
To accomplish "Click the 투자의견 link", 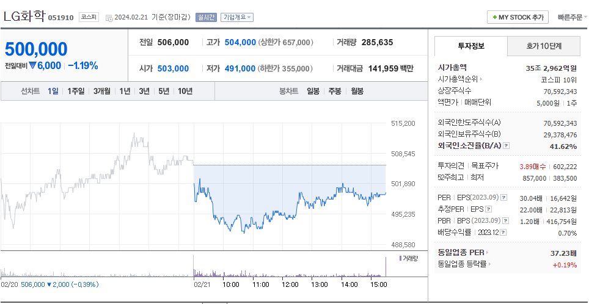I will tap(451, 165).
